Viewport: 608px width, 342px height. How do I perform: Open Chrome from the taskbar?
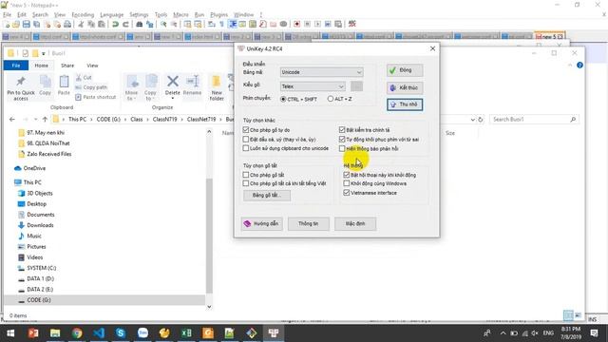click(x=77, y=332)
